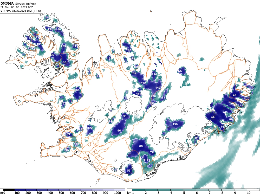Click the 122 visibility value
The width and height of the screenshot is (260, 195).
tap(90, 128)
